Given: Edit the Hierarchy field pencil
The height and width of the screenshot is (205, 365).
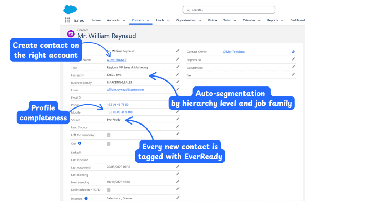Looking at the screenshot, I should [x=178, y=74].
